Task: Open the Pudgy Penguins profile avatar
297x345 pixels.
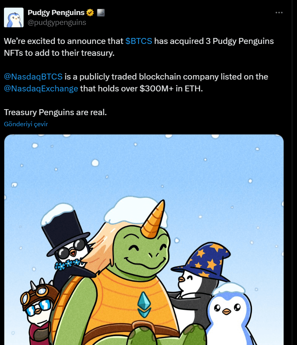Action: [13, 17]
